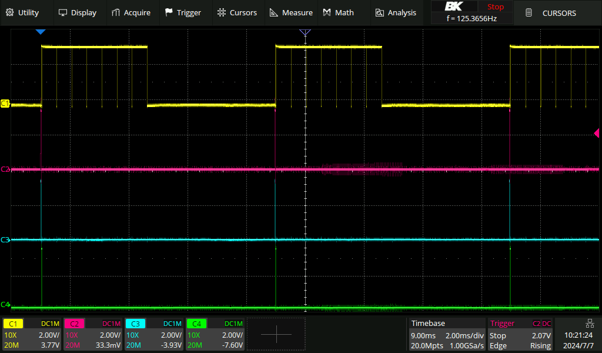Viewport: 602px width, 353px height.
Task: Click the C1 DC1M coupling label
Action: (x=51, y=324)
